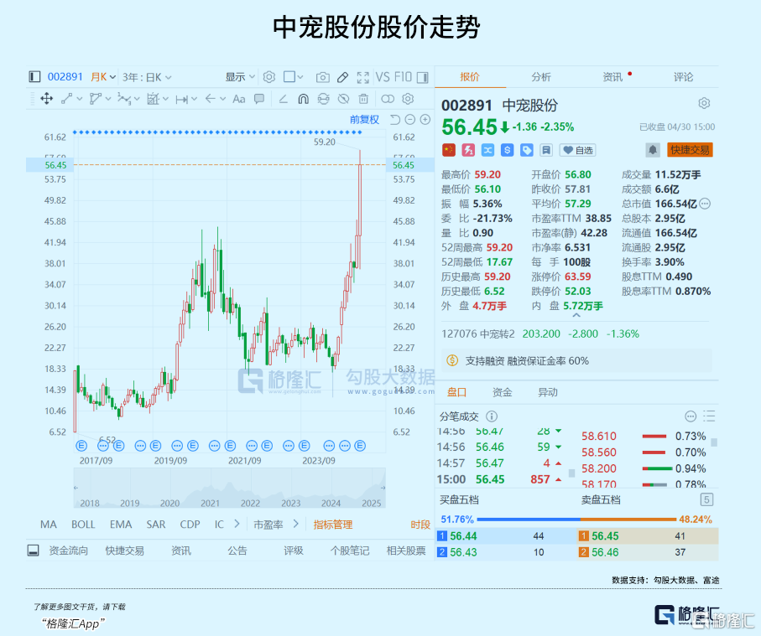The image size is (761, 636).
Task: Select the pencil draw tool
Action: point(342,77)
